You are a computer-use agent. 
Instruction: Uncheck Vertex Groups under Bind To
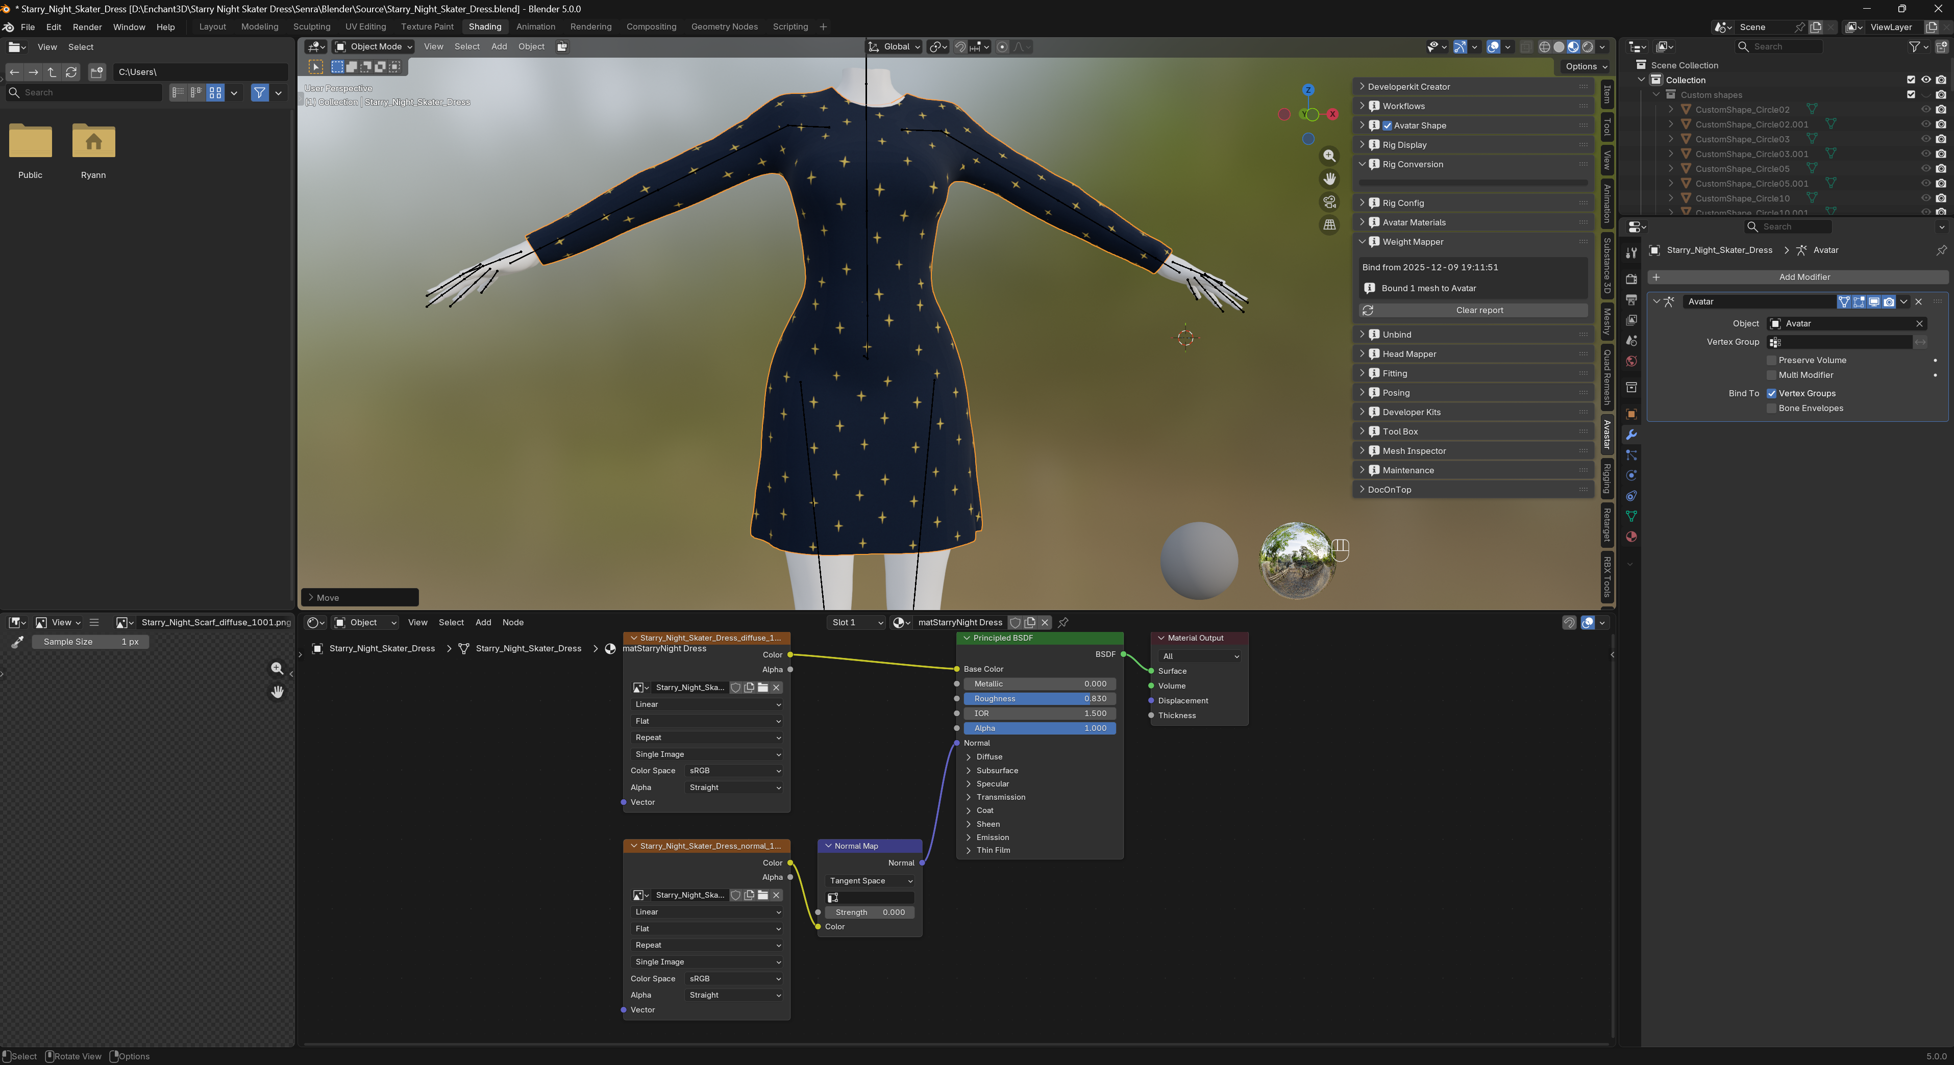(1771, 393)
